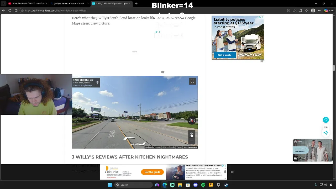Open Epic Games Launcher from taskbar
Screen dimensions: 336x189
[x=218, y=185]
